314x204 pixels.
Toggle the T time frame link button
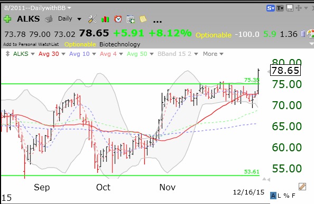click(280, 8)
